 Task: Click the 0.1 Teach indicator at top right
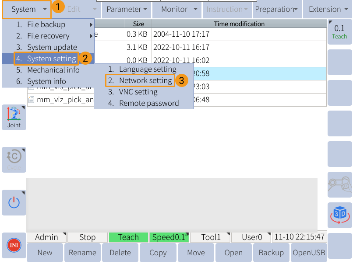(339, 32)
